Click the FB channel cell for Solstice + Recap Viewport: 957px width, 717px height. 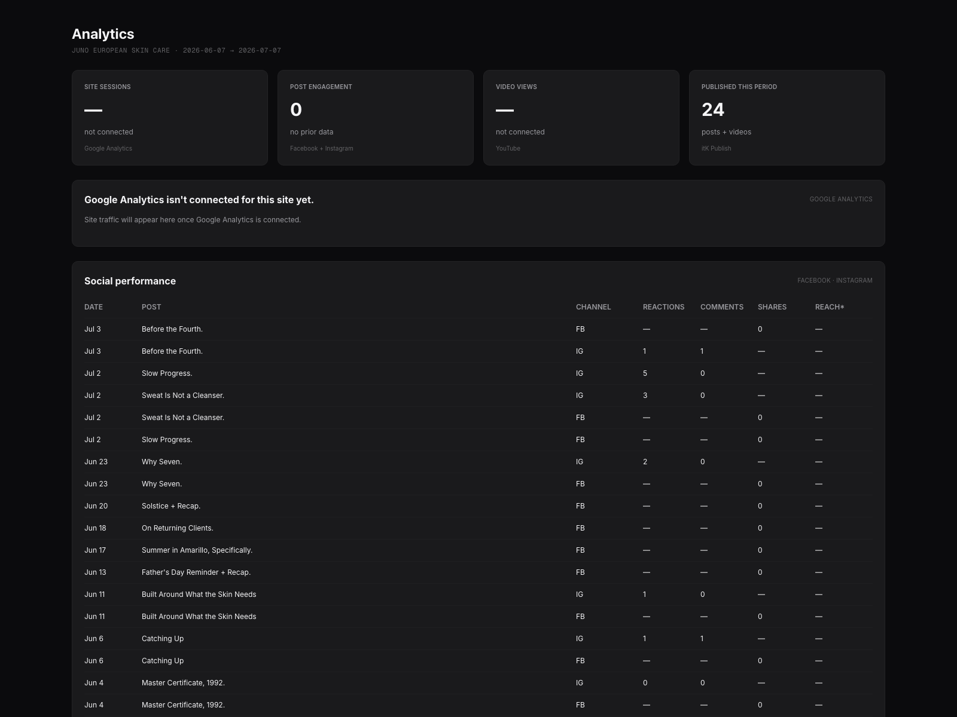(x=580, y=506)
